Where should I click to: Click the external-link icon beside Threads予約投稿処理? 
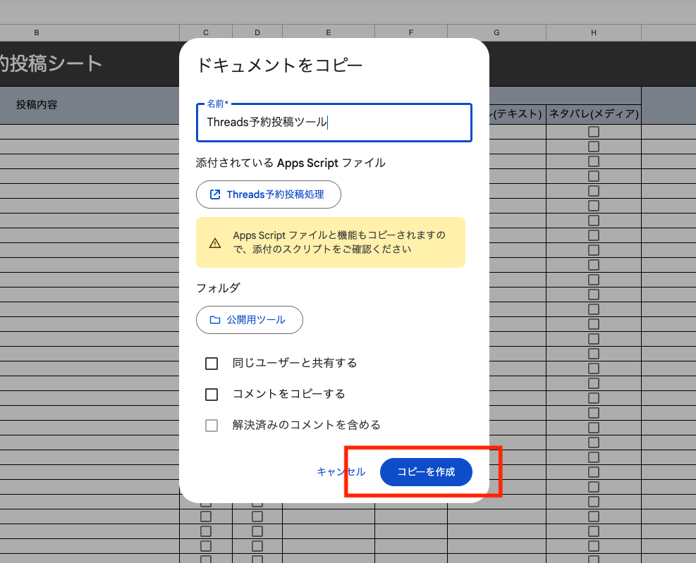215,194
